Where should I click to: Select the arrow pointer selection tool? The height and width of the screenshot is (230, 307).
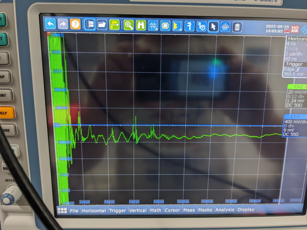pos(213,27)
